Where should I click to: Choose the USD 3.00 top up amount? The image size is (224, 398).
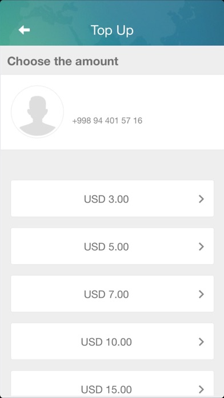(x=106, y=199)
